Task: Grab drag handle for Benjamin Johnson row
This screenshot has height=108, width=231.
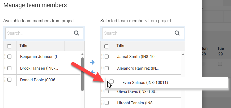Action: coord(5,56)
